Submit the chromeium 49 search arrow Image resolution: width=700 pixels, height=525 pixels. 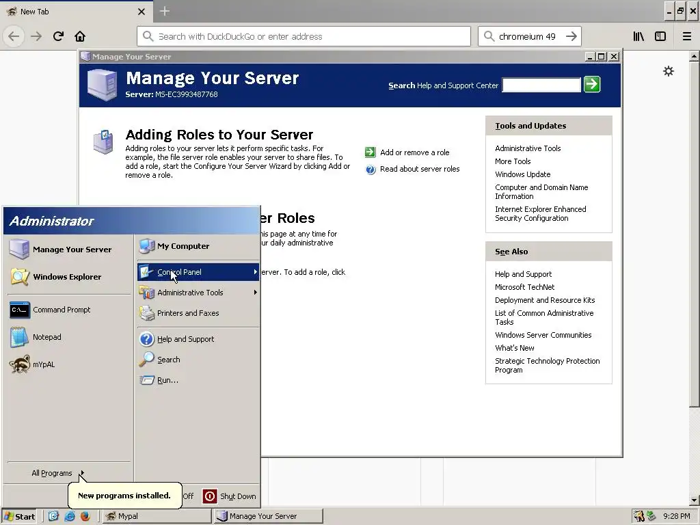click(x=571, y=36)
